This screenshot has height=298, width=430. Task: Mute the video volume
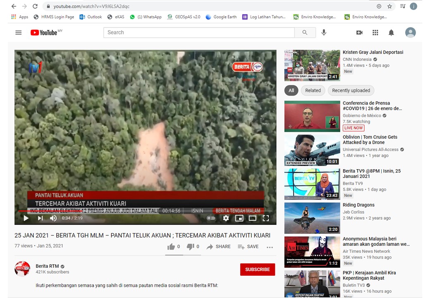pyautogui.click(x=53, y=218)
